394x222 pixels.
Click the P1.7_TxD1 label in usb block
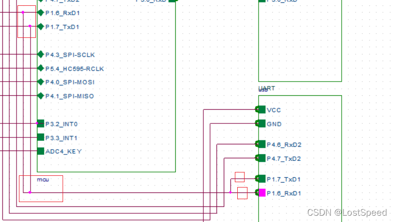tap(284, 179)
